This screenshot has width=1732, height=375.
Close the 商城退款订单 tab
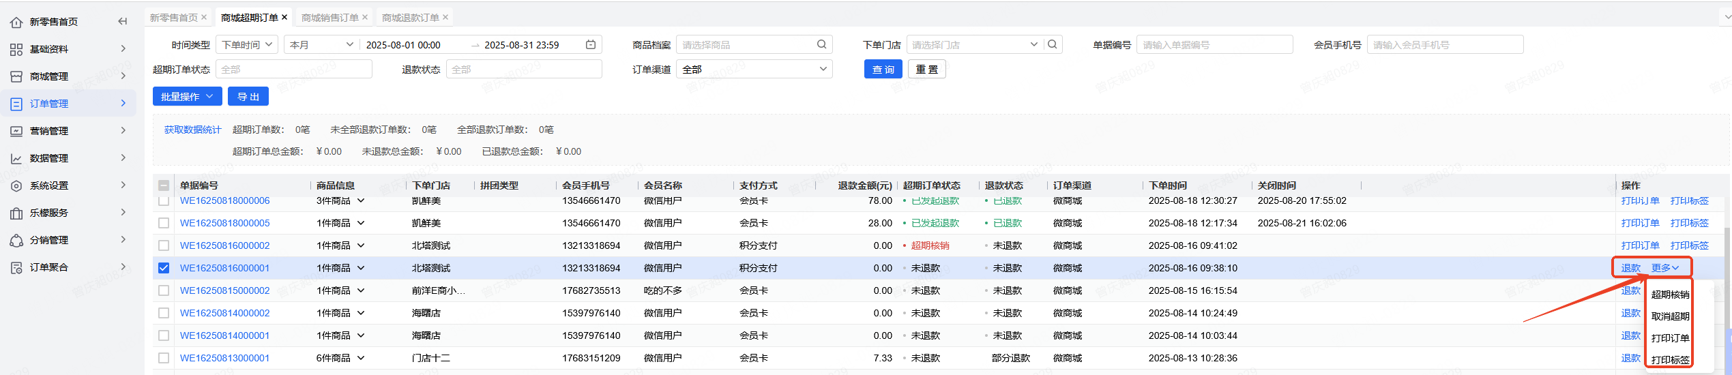pos(445,17)
